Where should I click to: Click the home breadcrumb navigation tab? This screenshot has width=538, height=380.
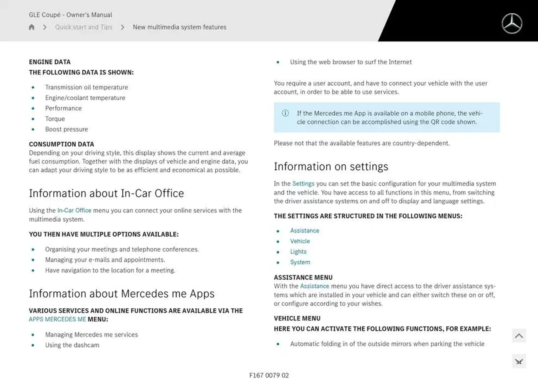tap(32, 27)
